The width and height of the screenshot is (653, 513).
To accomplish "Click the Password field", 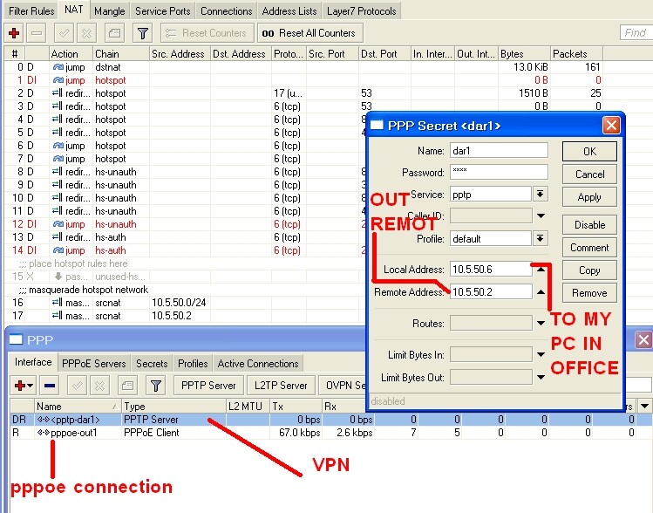I will pos(499,172).
